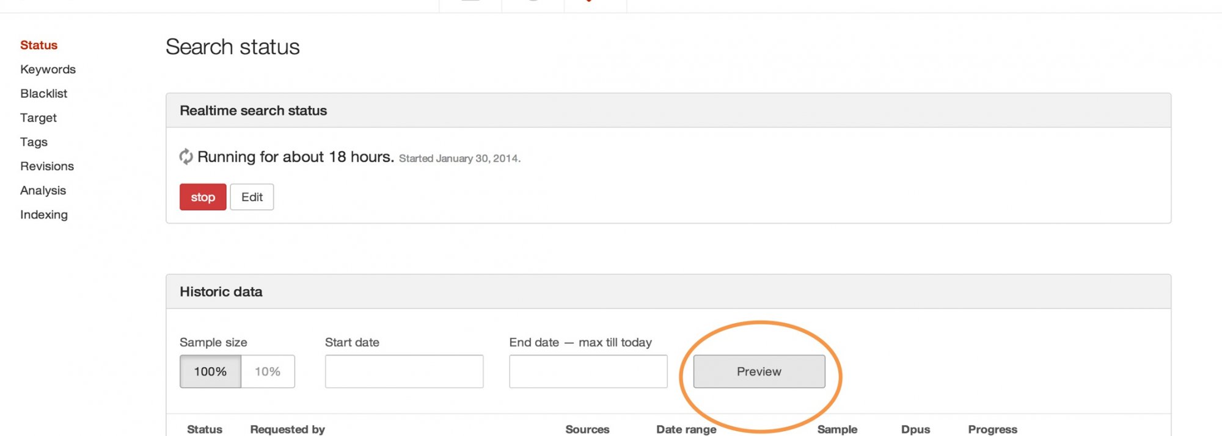Click the Sources column header
Screen dimensions: 1222x436
pos(587,429)
